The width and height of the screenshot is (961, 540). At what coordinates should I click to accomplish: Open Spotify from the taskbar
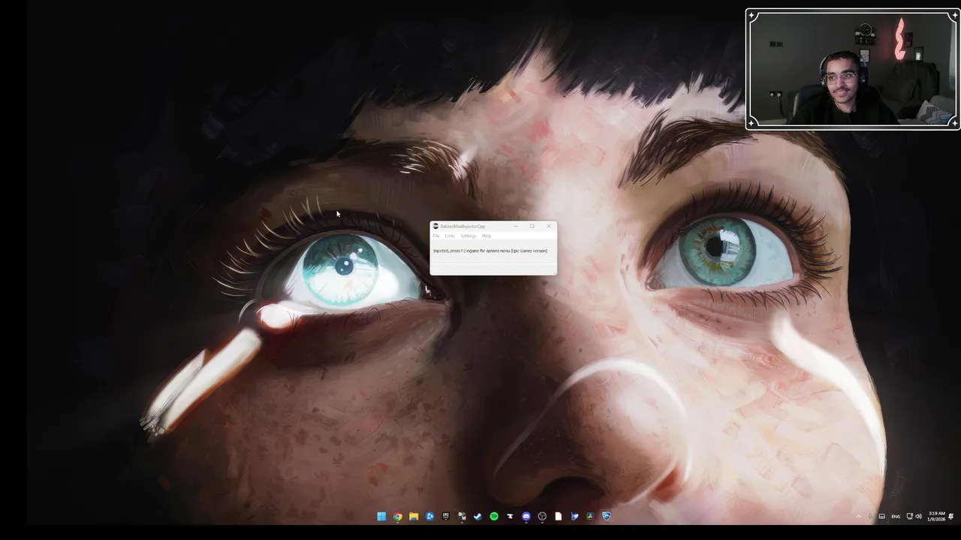[494, 516]
